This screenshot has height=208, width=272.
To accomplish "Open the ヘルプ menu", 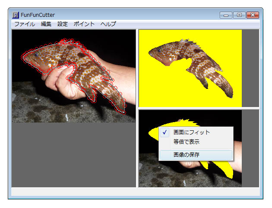I will (108, 24).
